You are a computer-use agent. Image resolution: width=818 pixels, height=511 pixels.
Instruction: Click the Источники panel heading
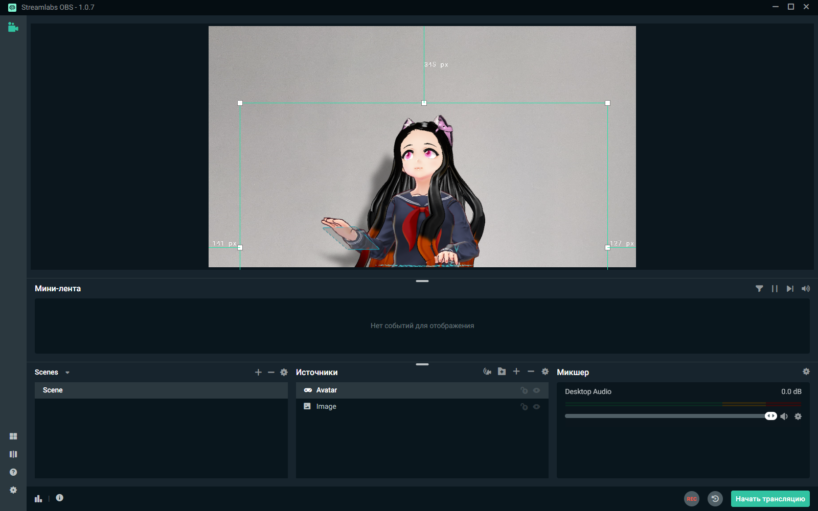point(317,373)
